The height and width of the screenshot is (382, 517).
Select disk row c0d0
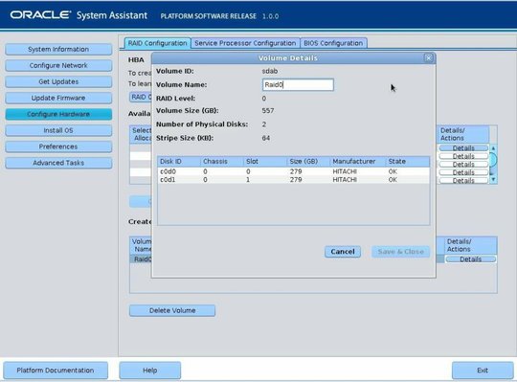pos(294,171)
